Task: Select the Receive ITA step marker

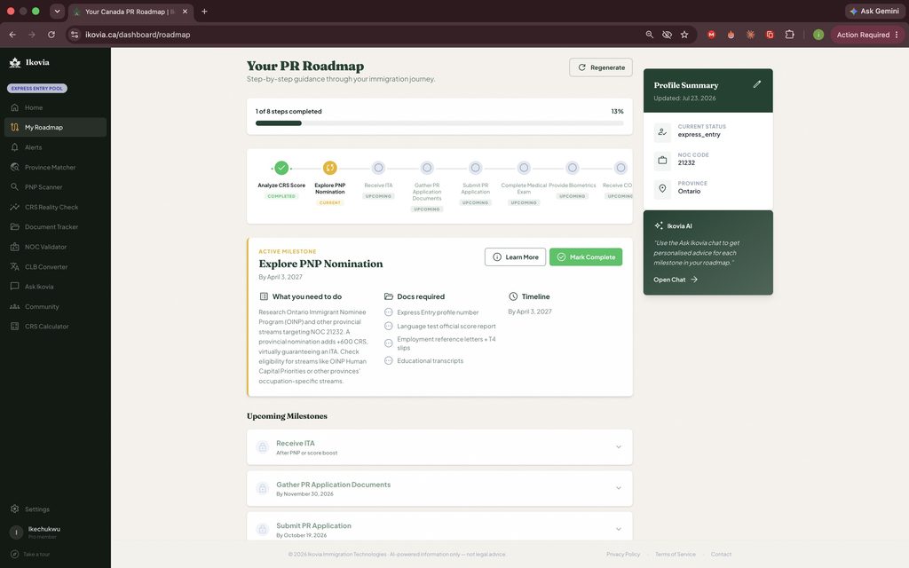Action: (x=378, y=168)
